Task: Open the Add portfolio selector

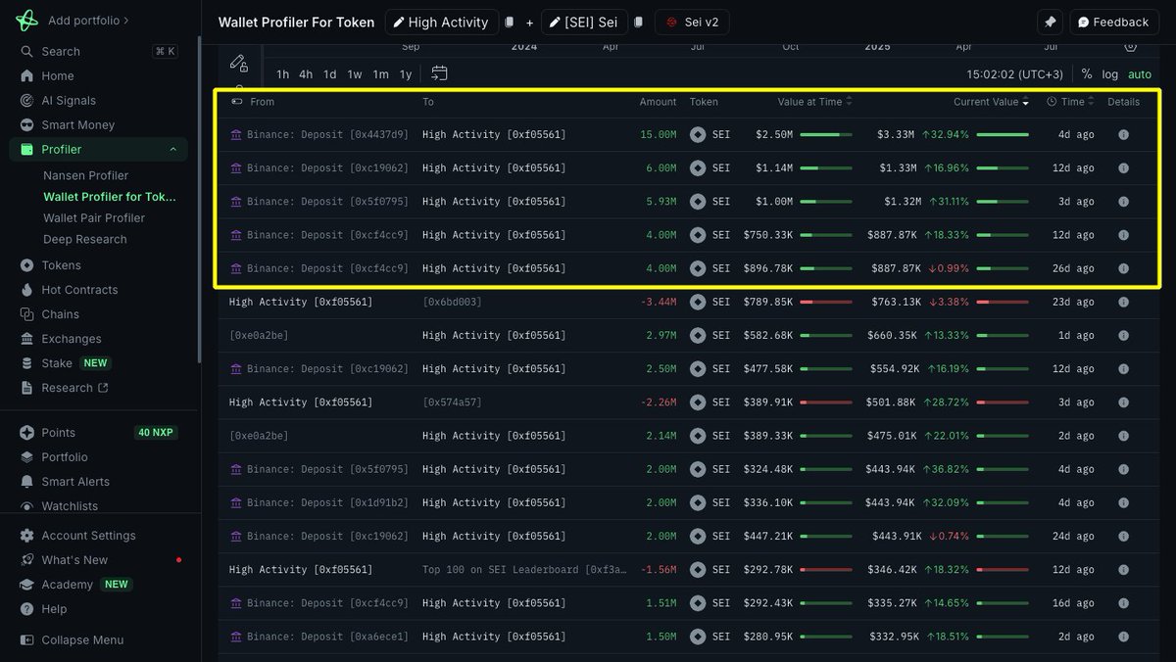Action: pyautogui.click(x=88, y=20)
